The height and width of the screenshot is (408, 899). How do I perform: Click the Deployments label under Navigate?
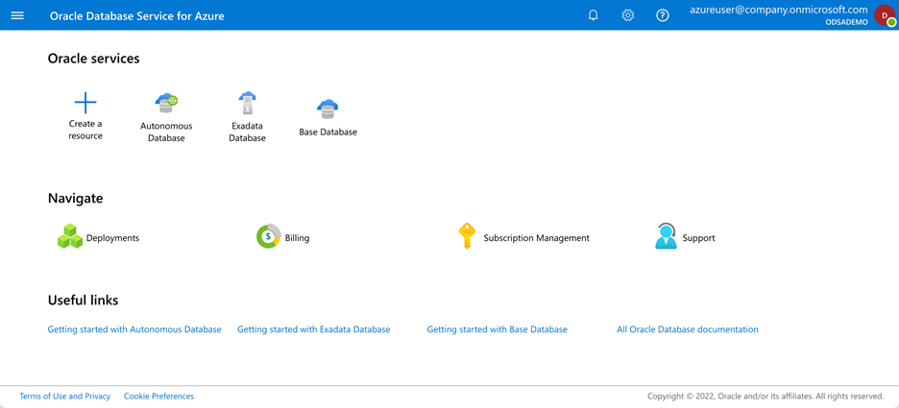[x=113, y=238]
